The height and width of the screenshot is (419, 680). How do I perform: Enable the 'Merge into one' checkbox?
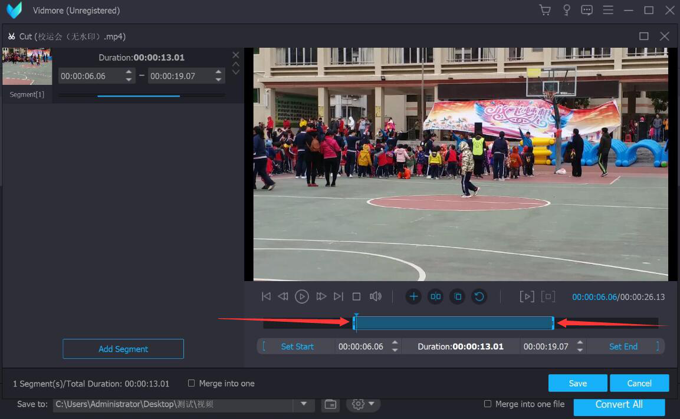tap(191, 383)
